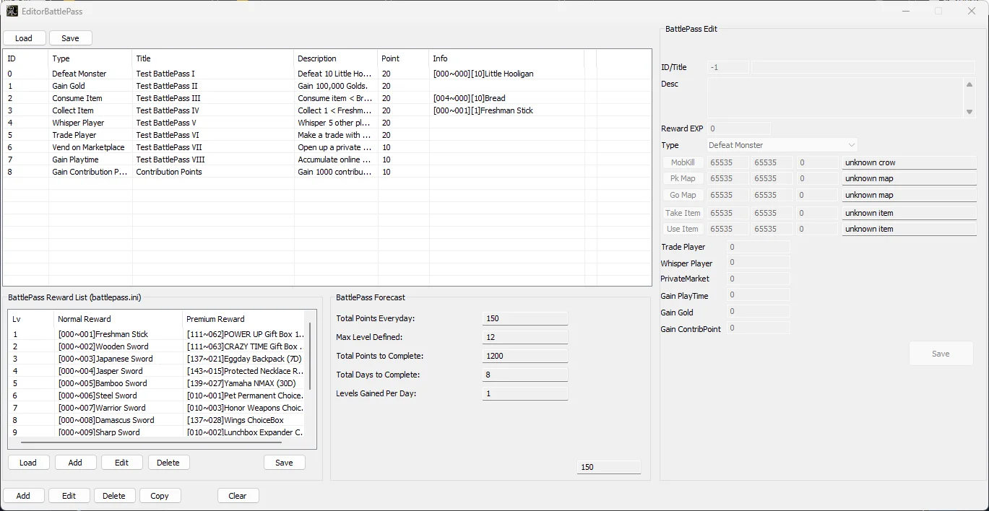Viewport: 989px width, 511px height.
Task: Click the bottom Edit button
Action: click(69, 496)
